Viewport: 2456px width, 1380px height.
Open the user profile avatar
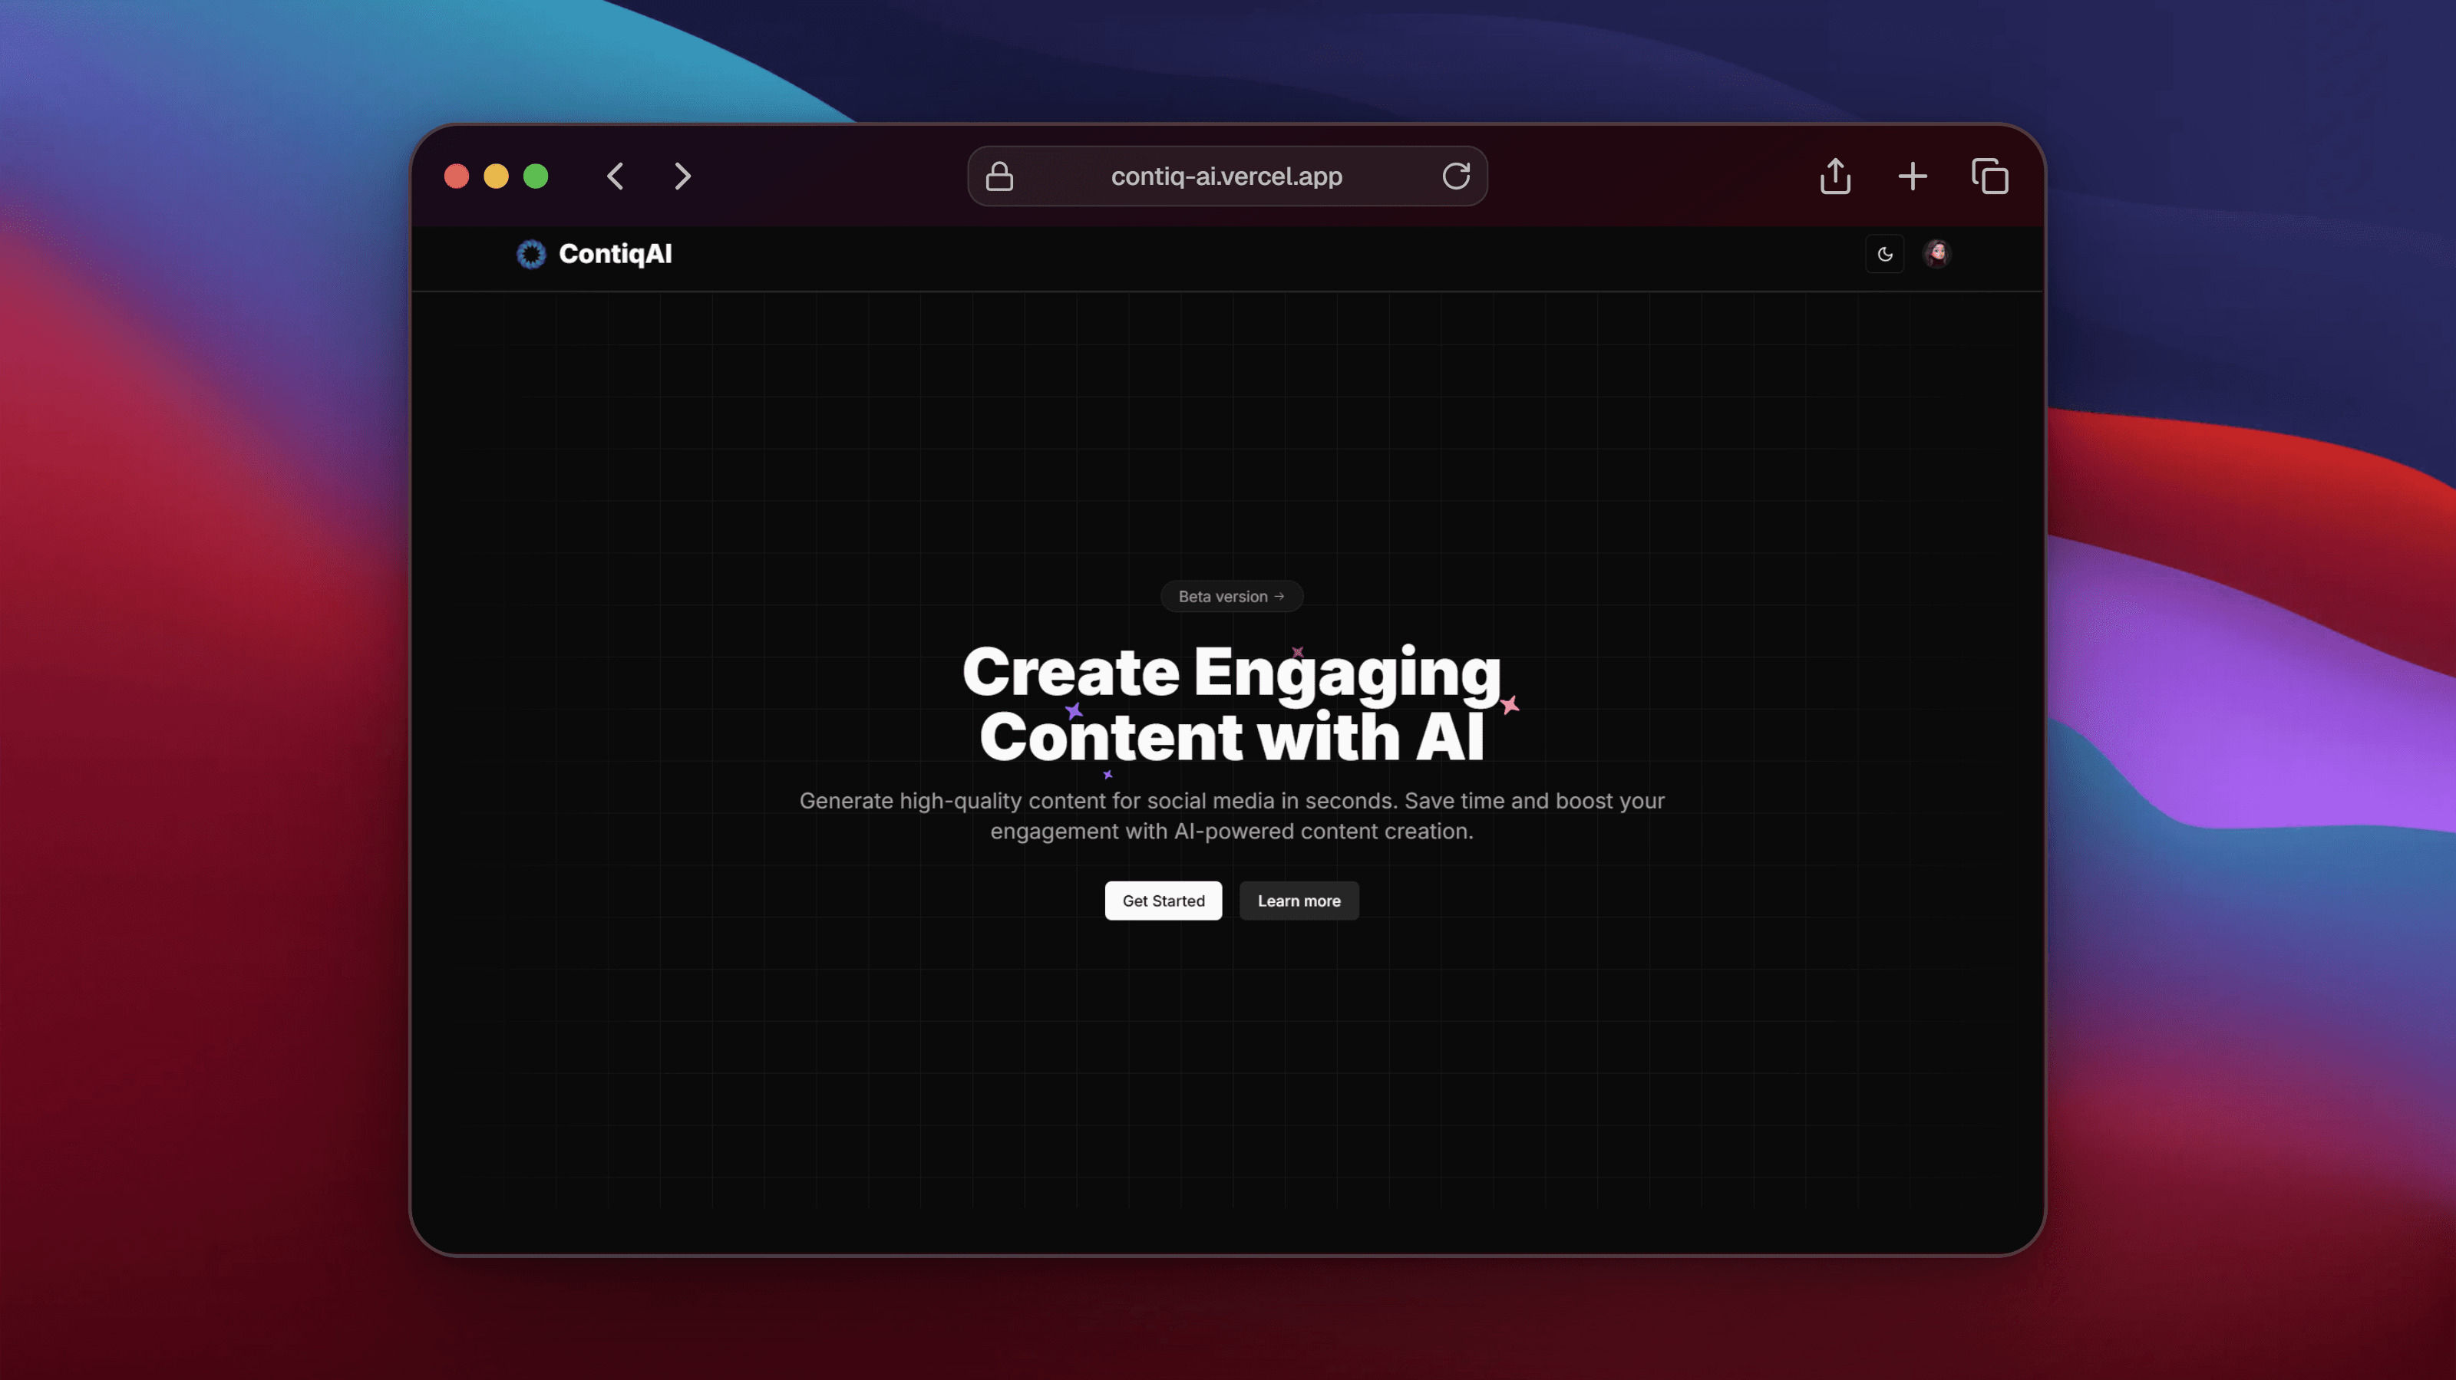1936,255
